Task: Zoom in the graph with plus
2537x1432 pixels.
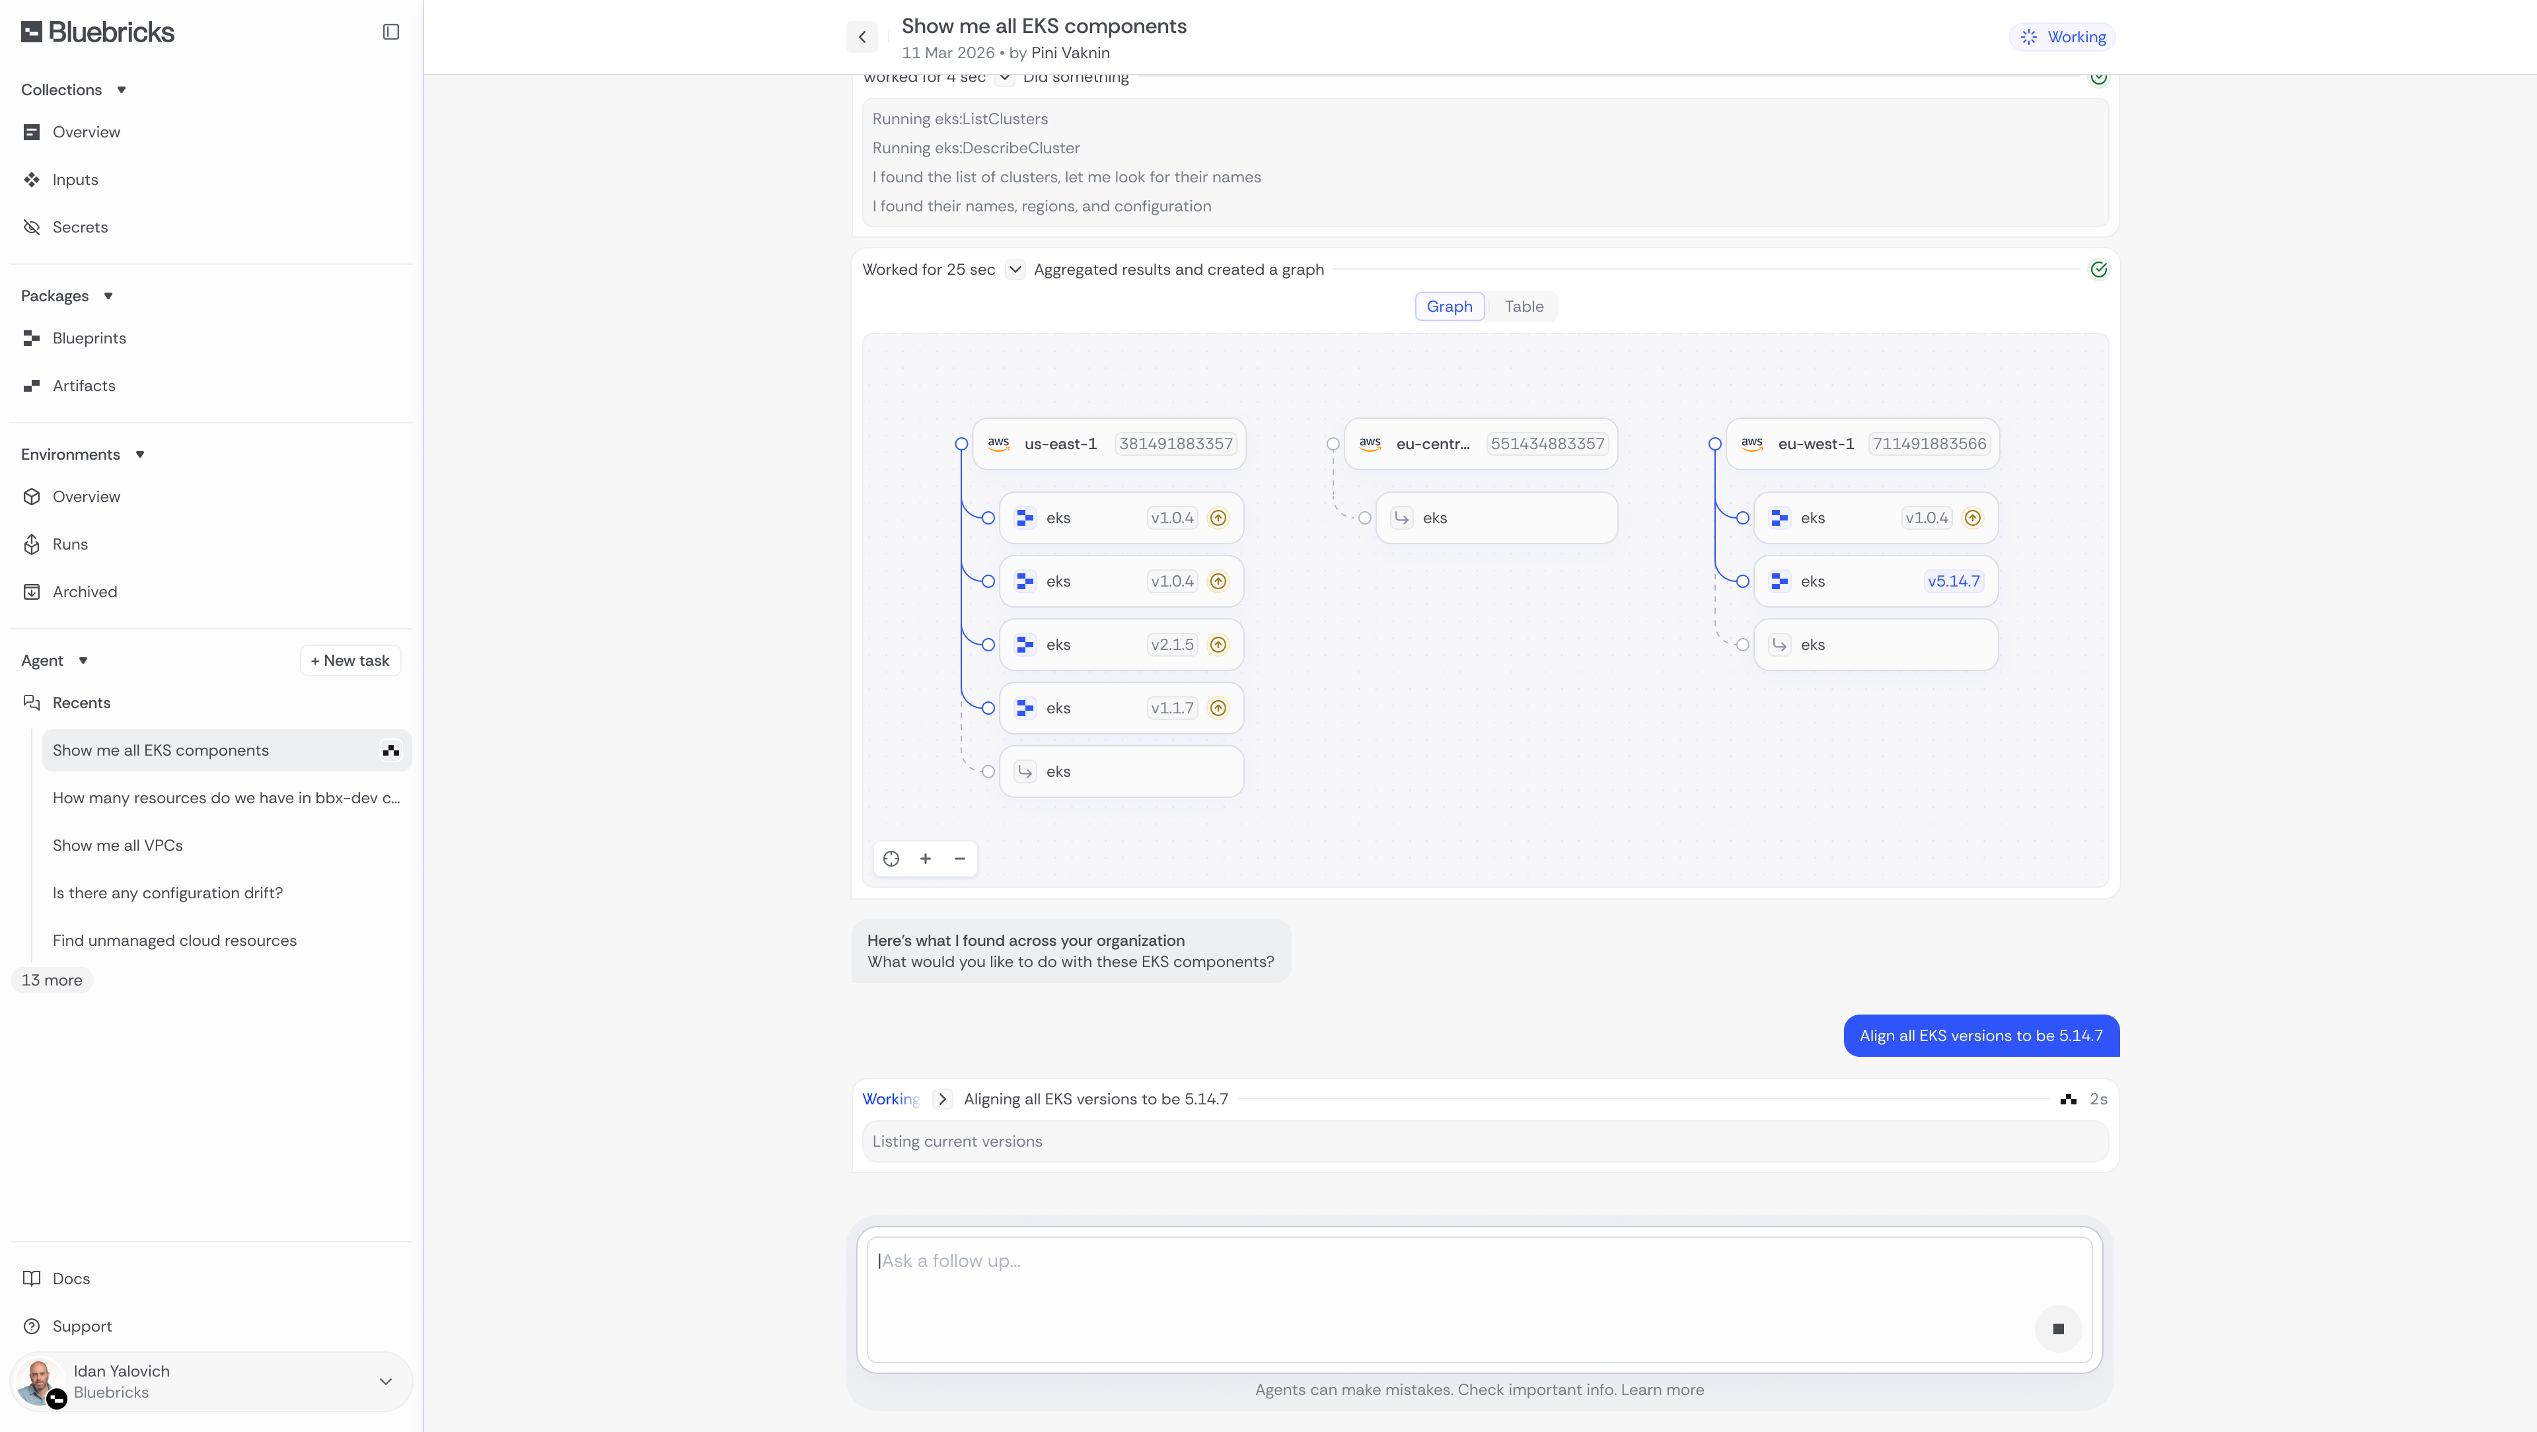Action: point(926,859)
